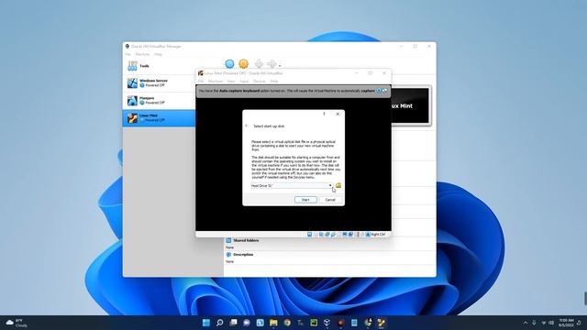
Task: Open the VirtualBox cube taskbar icon
Action: tap(327, 323)
